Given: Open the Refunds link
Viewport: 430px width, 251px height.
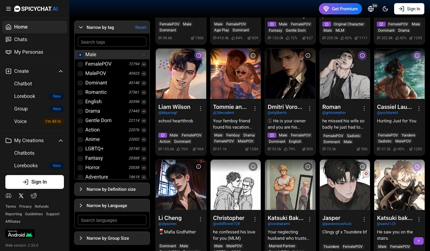Looking at the screenshot, I should (x=42, y=206).
